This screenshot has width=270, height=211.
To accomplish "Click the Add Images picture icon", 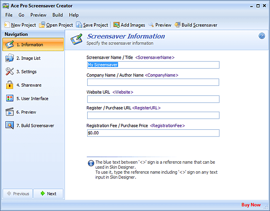I will click(x=116, y=25).
